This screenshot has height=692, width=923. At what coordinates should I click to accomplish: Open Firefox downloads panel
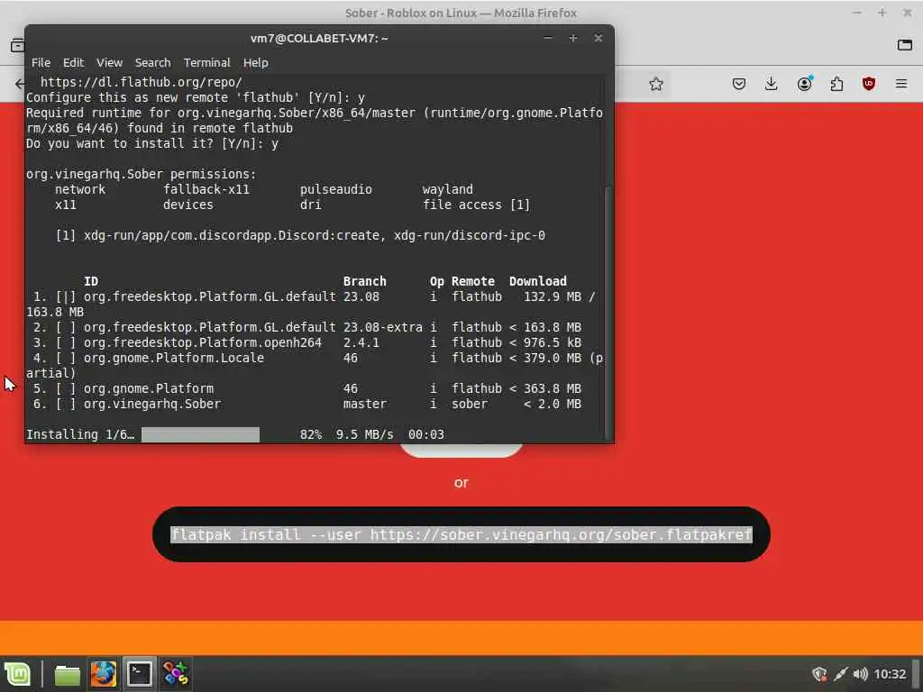(x=772, y=84)
